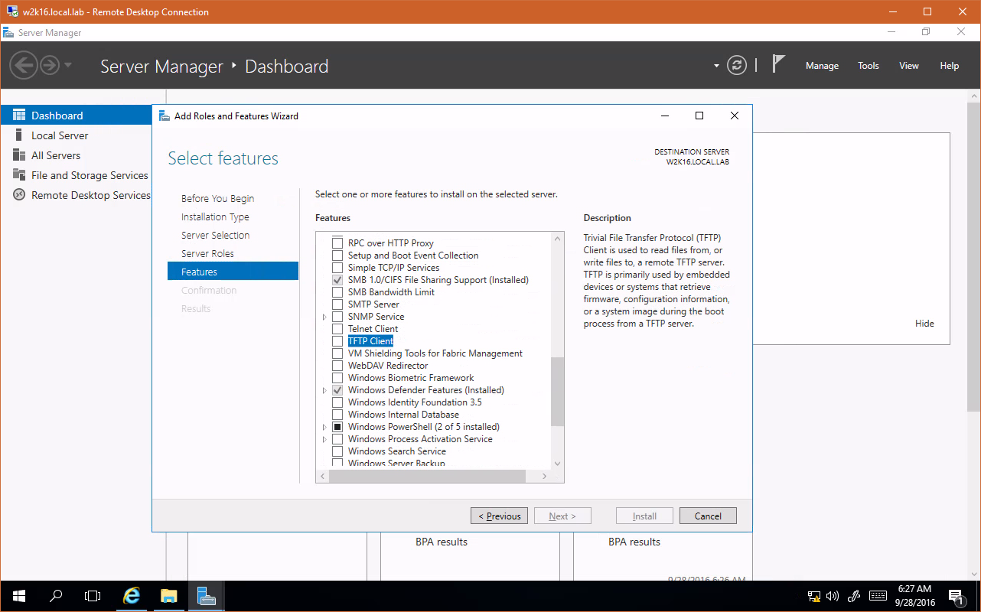
Task: Open Task View on the taskbar
Action: pyautogui.click(x=93, y=596)
